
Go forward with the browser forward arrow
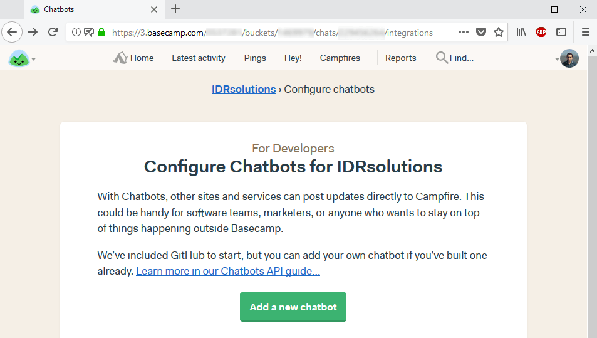pyautogui.click(x=33, y=33)
